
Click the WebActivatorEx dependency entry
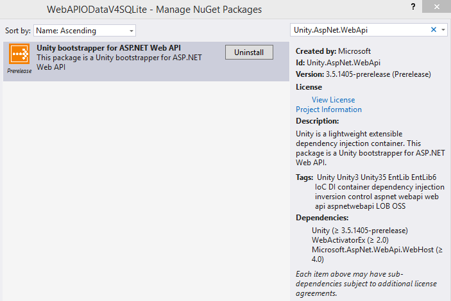350,240
